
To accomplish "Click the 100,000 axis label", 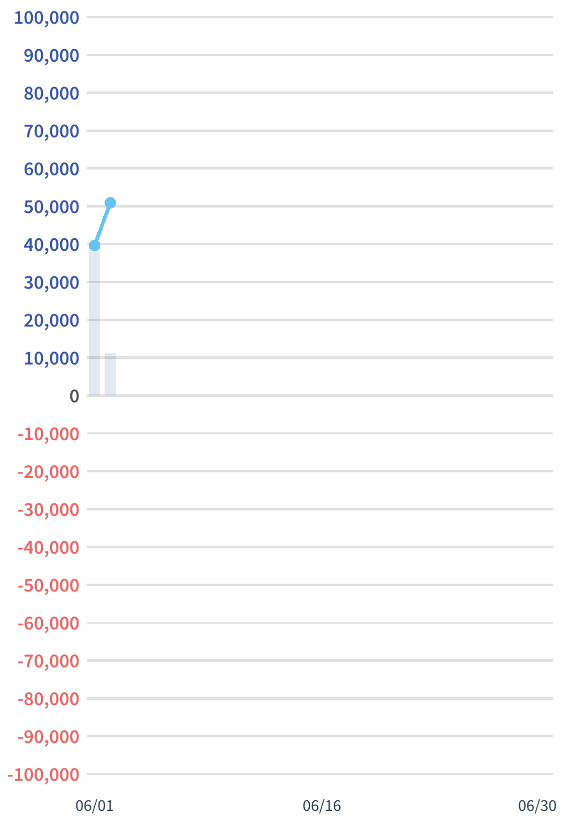I will tap(47, 18).
